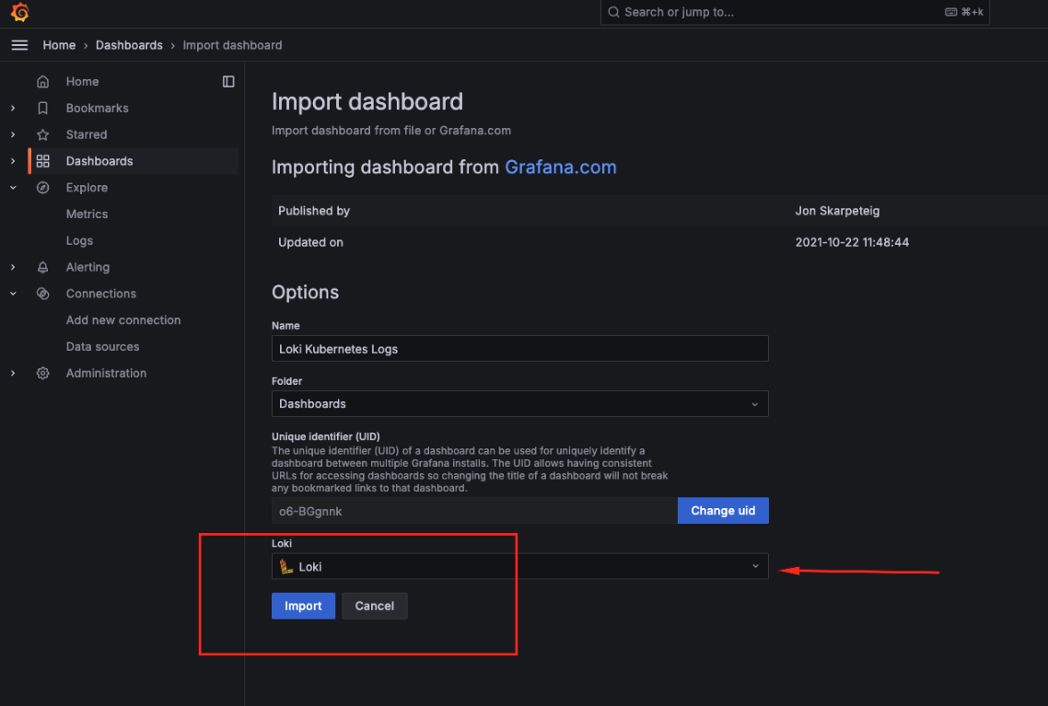The image size is (1048, 706).
Task: Click the Updated on label
Action: [x=310, y=242]
